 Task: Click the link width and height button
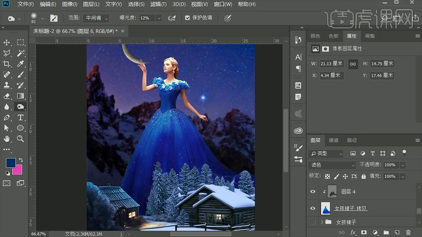(353, 63)
